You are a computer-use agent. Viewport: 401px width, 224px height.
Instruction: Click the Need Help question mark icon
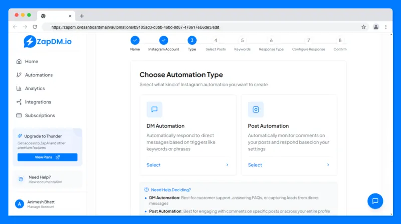click(x=21, y=179)
